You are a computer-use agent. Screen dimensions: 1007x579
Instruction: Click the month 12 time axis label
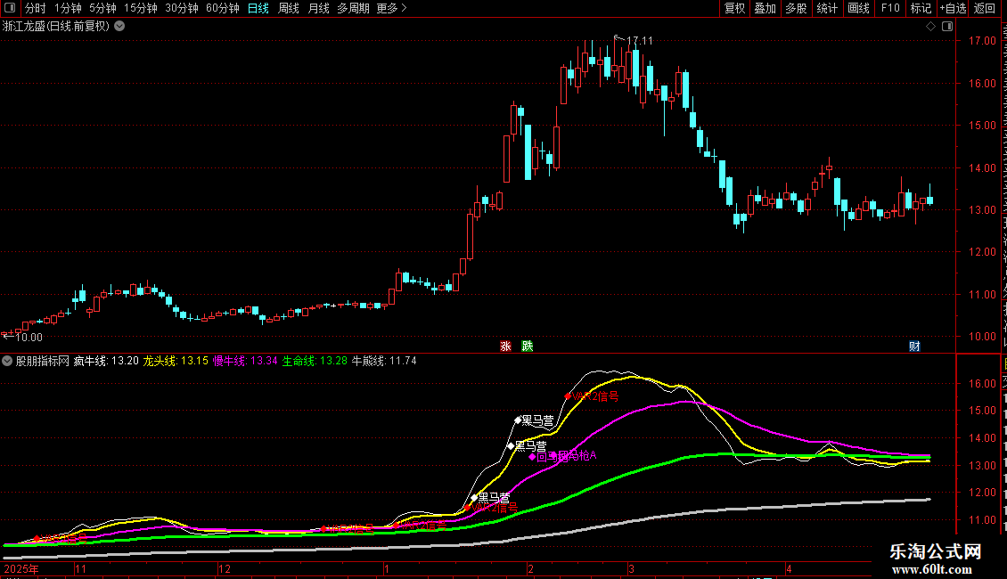[x=225, y=568]
